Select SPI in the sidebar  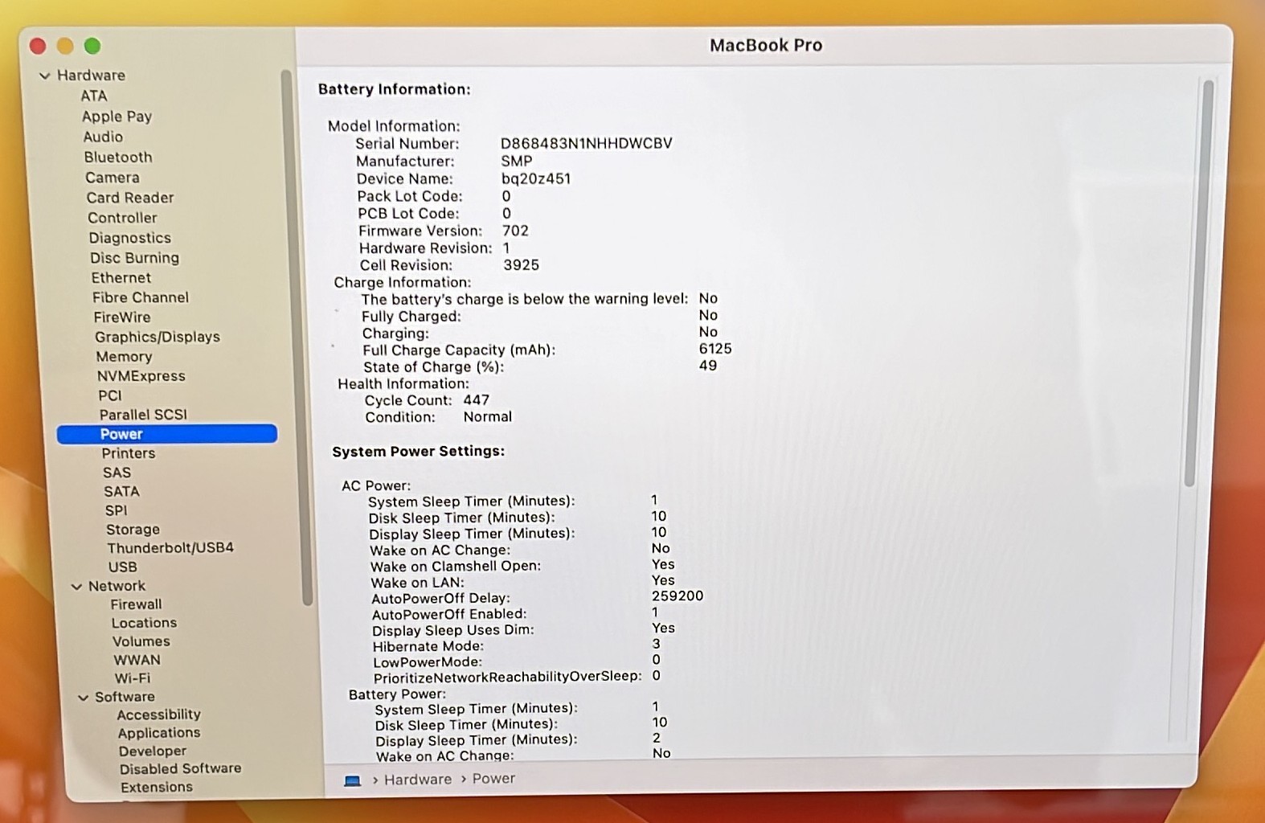point(116,510)
